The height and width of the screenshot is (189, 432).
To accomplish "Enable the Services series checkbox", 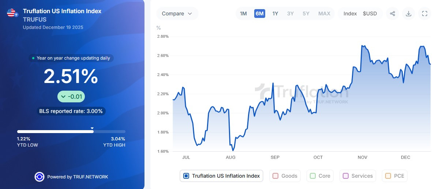I will (x=346, y=176).
